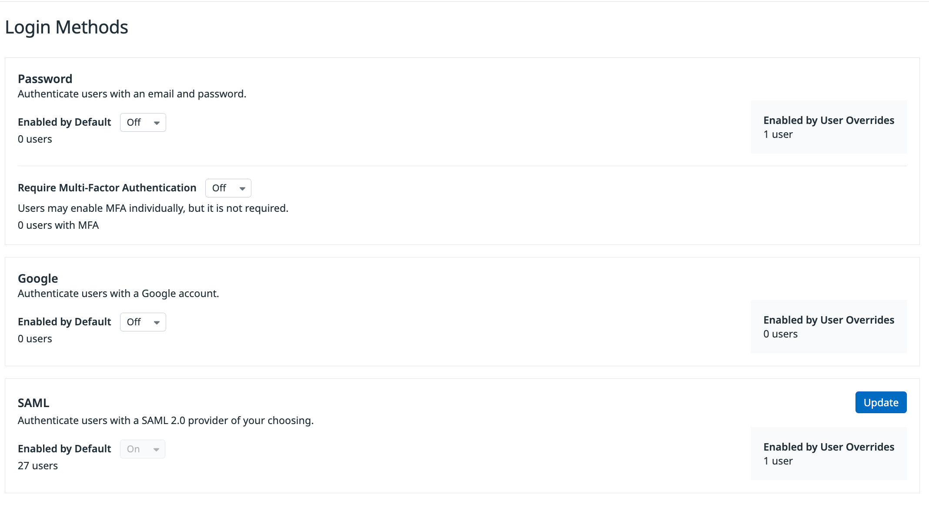Click the Password dropdown arrow icon
This screenshot has width=929, height=508.
157,123
